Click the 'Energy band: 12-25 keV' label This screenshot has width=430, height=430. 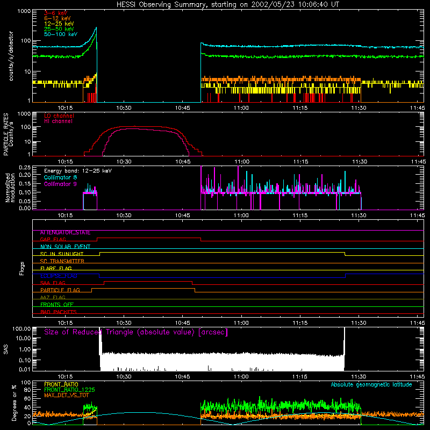(x=78, y=171)
